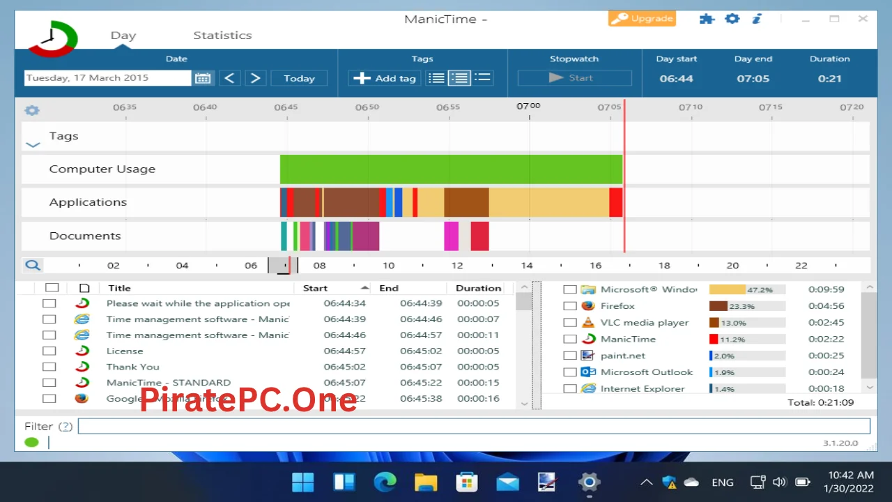Check the Microsoft Outlook checkbox
The height and width of the screenshot is (502, 892).
click(570, 372)
